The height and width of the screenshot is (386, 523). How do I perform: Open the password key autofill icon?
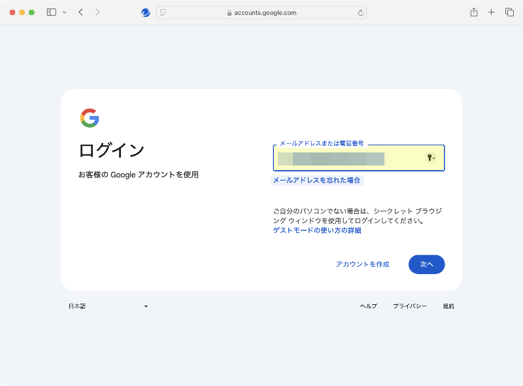(x=431, y=158)
